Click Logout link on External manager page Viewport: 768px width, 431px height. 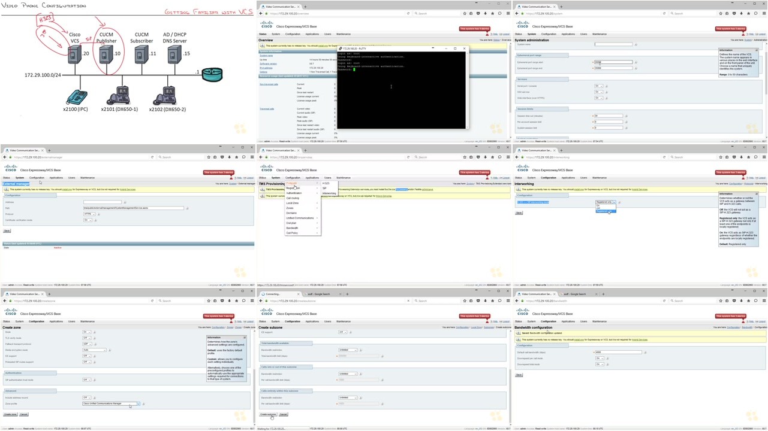point(249,178)
